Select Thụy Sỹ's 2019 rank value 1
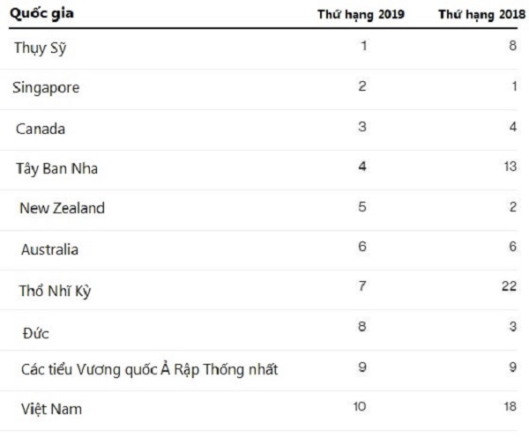Viewport: 529px width, 445px height. coord(363,46)
